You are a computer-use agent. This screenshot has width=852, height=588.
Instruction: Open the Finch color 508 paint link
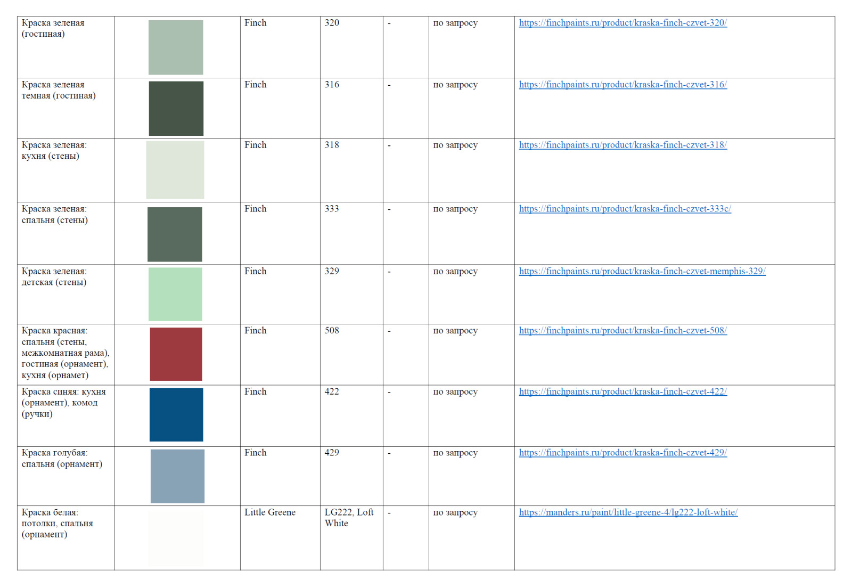click(622, 331)
